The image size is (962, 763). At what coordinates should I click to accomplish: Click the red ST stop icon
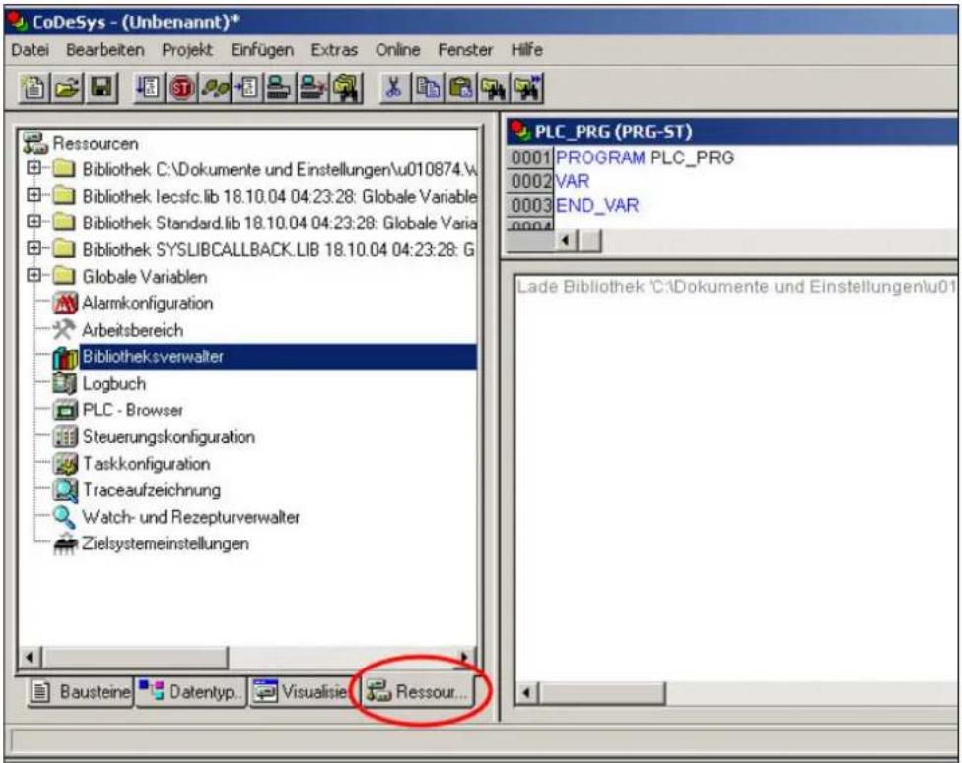click(181, 89)
